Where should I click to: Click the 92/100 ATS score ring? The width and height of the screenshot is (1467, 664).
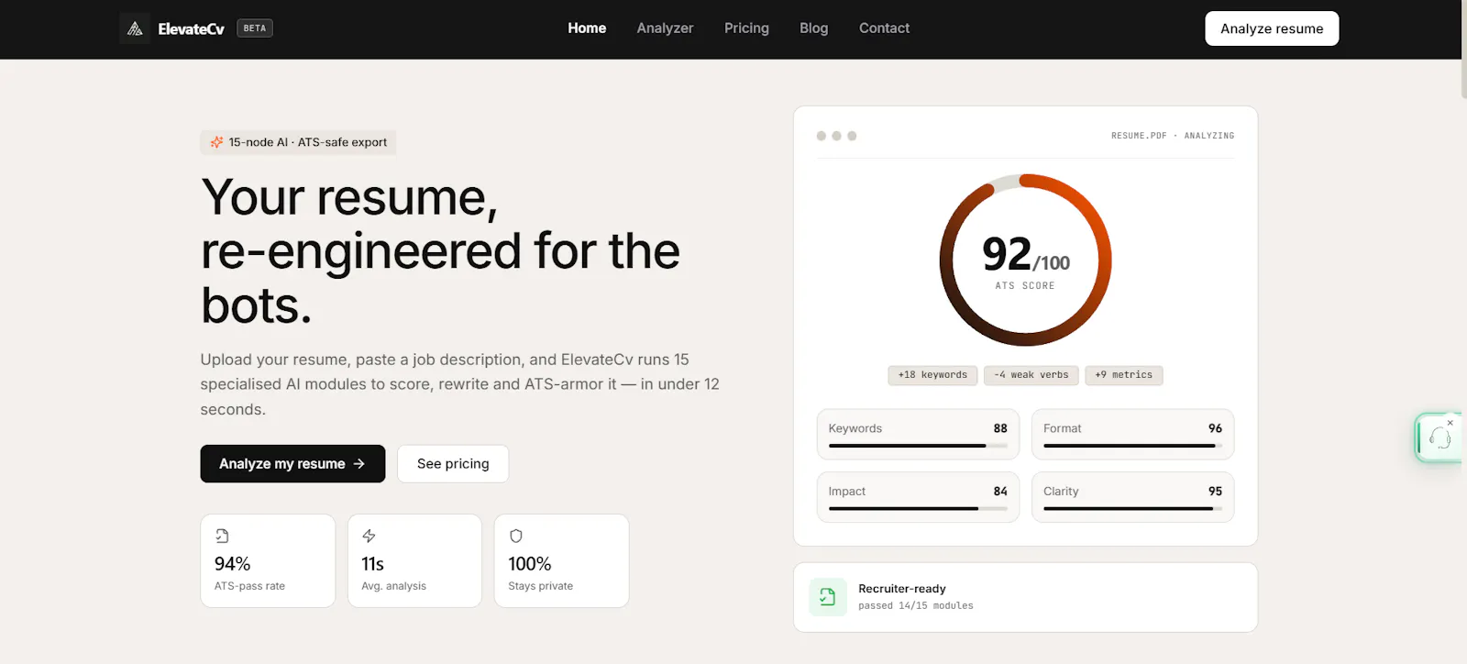[x=1025, y=260]
